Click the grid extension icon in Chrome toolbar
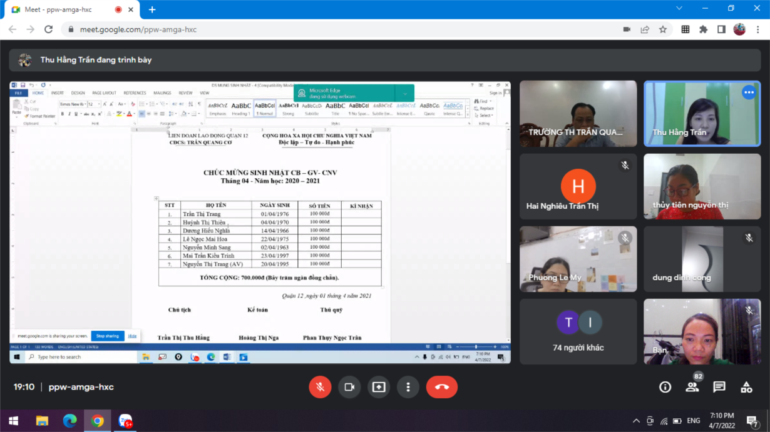Image resolution: width=770 pixels, height=432 pixels. tap(685, 29)
